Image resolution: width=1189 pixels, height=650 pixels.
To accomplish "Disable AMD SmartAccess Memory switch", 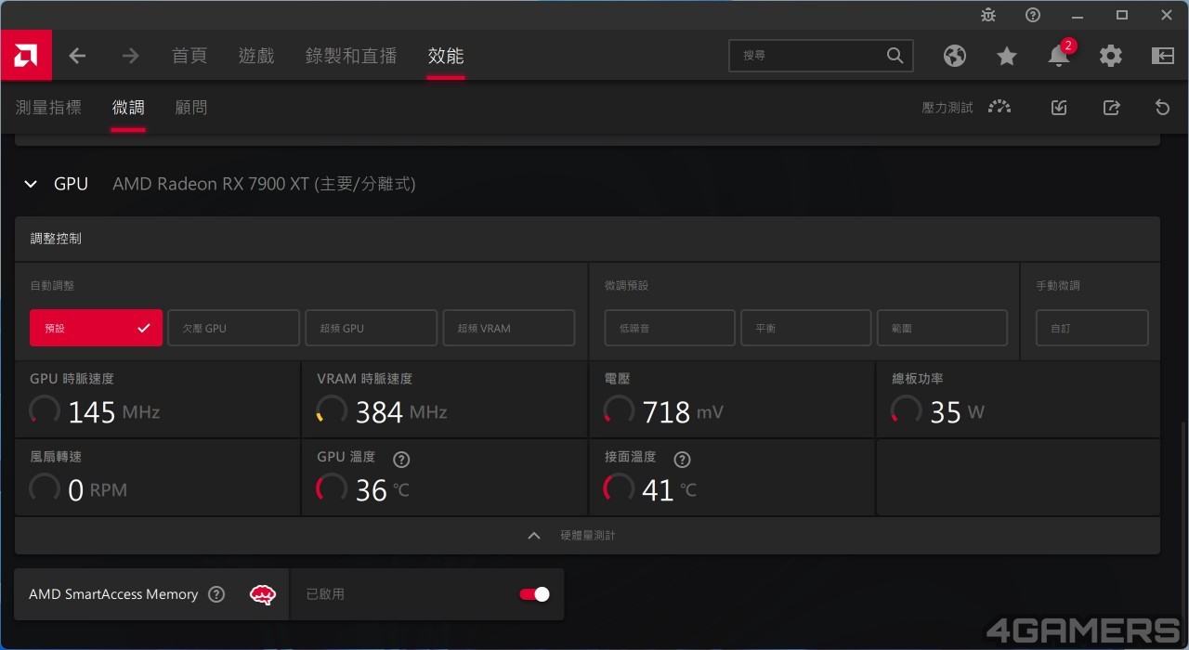I will coord(534,594).
